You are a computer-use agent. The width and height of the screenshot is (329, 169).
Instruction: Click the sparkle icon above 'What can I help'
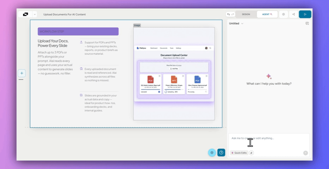coord(269,76)
